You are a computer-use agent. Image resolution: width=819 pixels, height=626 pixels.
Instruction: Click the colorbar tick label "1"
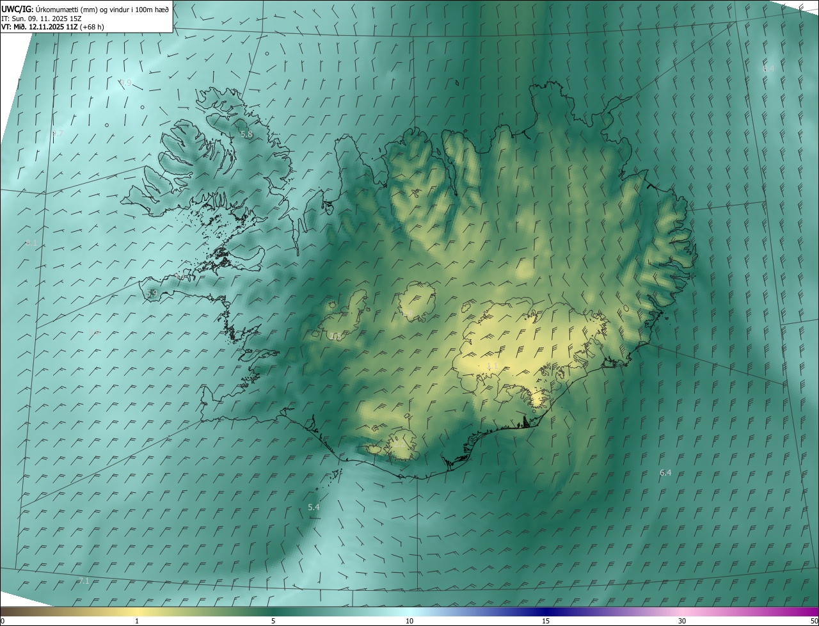(137, 621)
